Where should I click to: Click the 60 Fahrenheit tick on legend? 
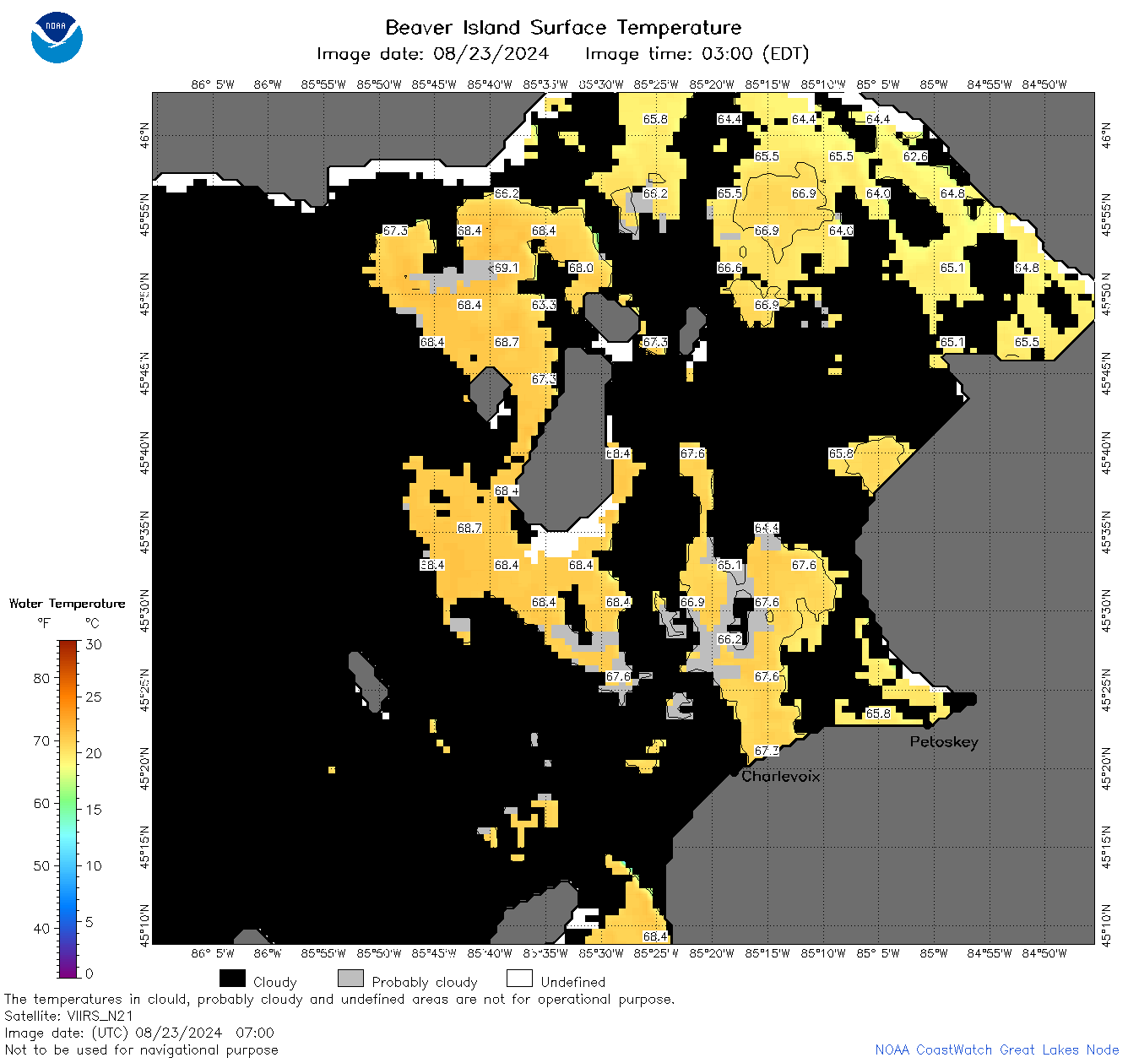(x=41, y=803)
